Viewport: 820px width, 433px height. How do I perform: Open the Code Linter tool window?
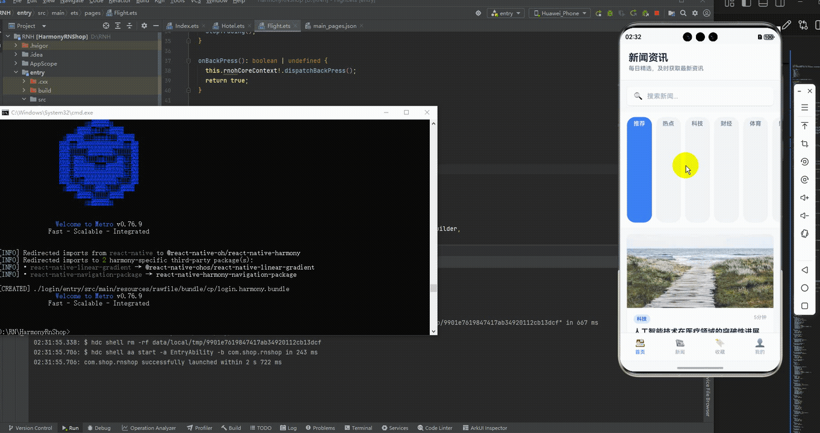(x=433, y=428)
